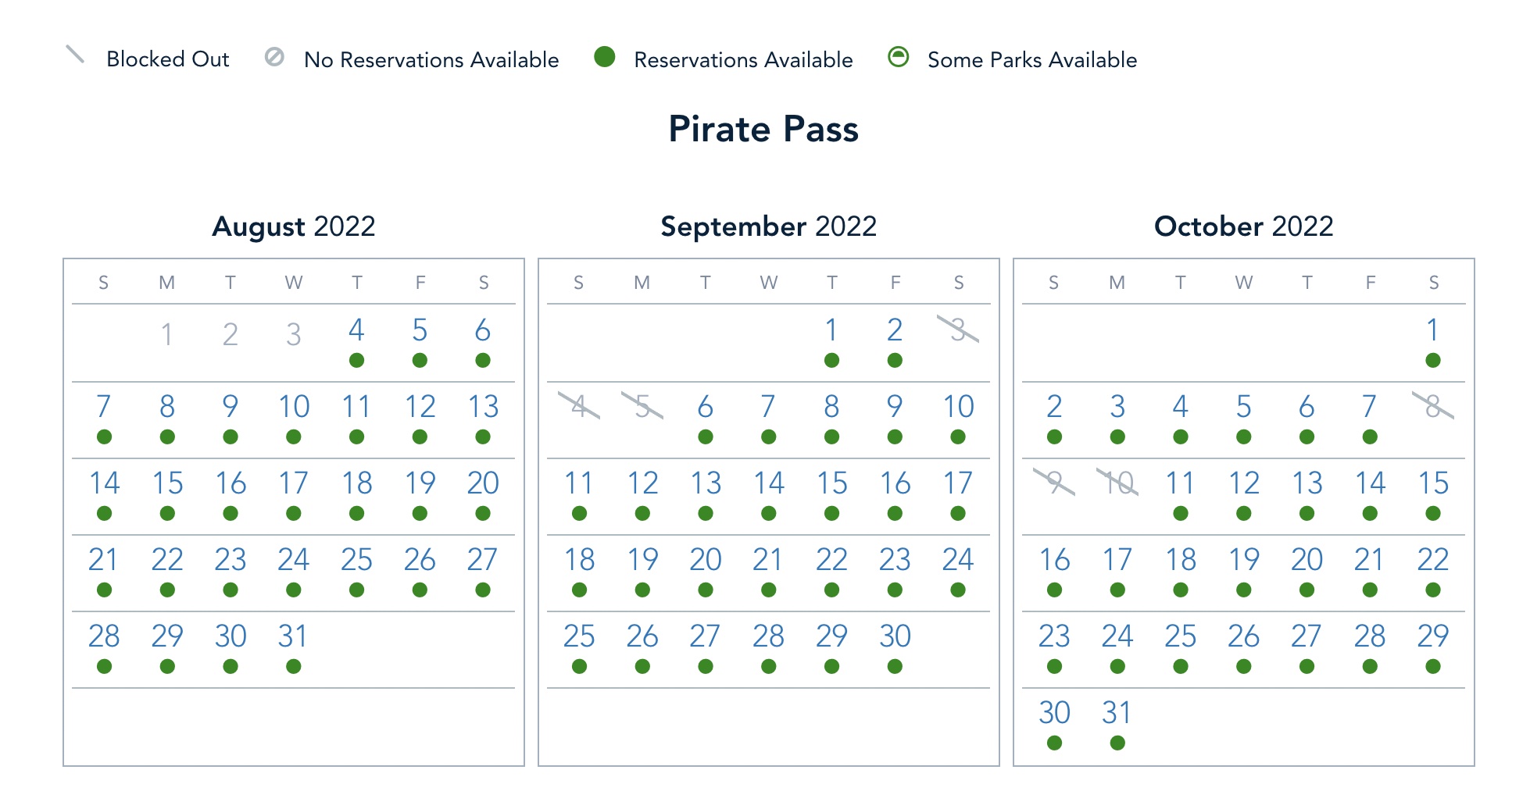The width and height of the screenshot is (1530, 809).
Task: Click the green dot under August 4
Action: 357,360
